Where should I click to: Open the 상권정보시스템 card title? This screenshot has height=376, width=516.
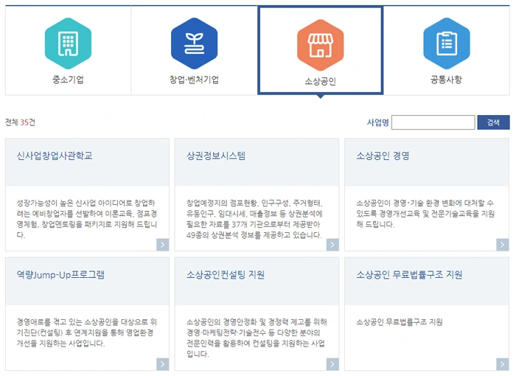[216, 156]
